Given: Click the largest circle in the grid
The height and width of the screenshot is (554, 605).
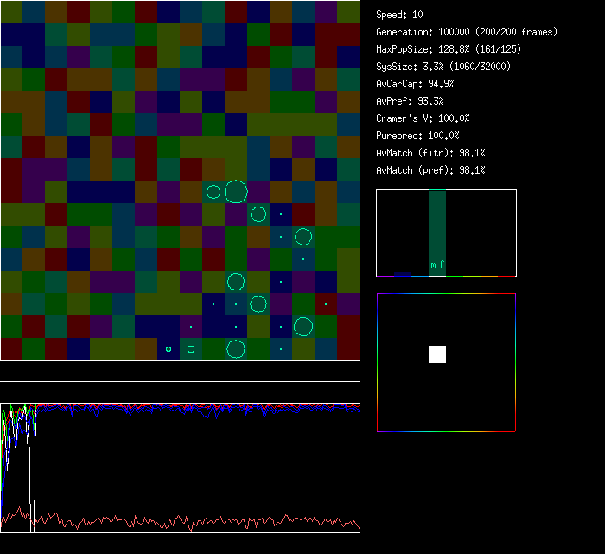Looking at the screenshot, I should coord(236,191).
